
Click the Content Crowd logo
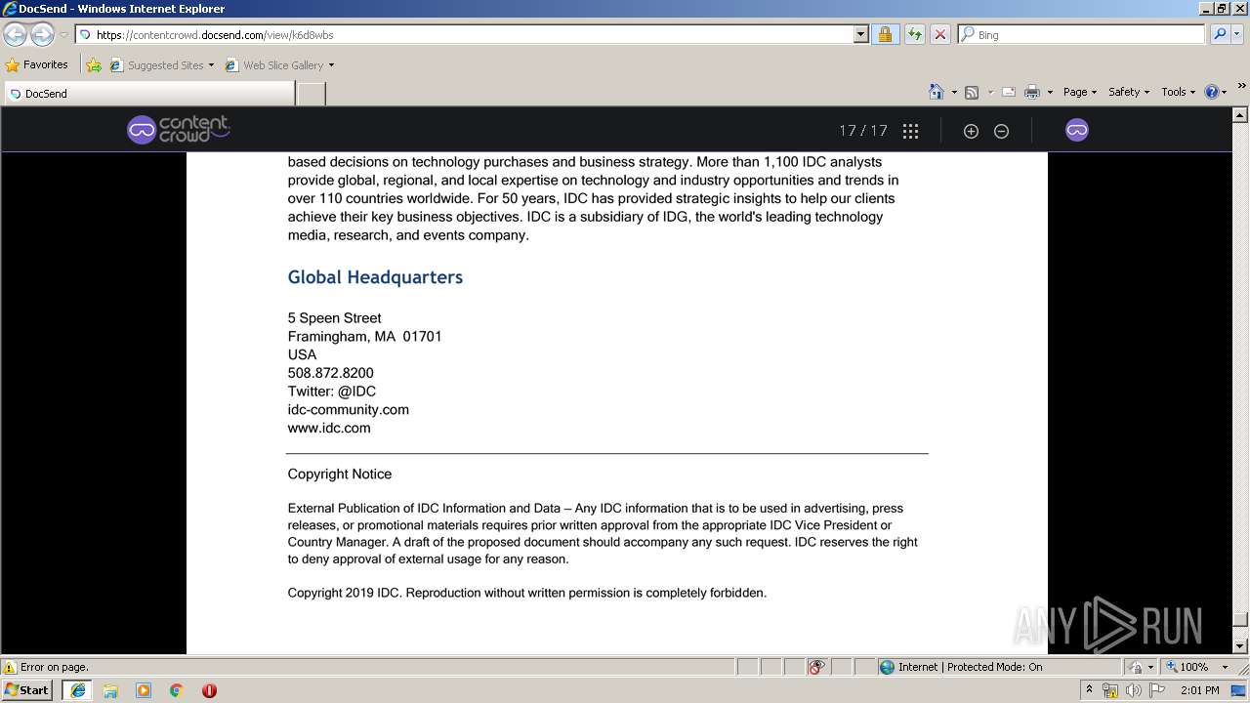click(x=178, y=130)
